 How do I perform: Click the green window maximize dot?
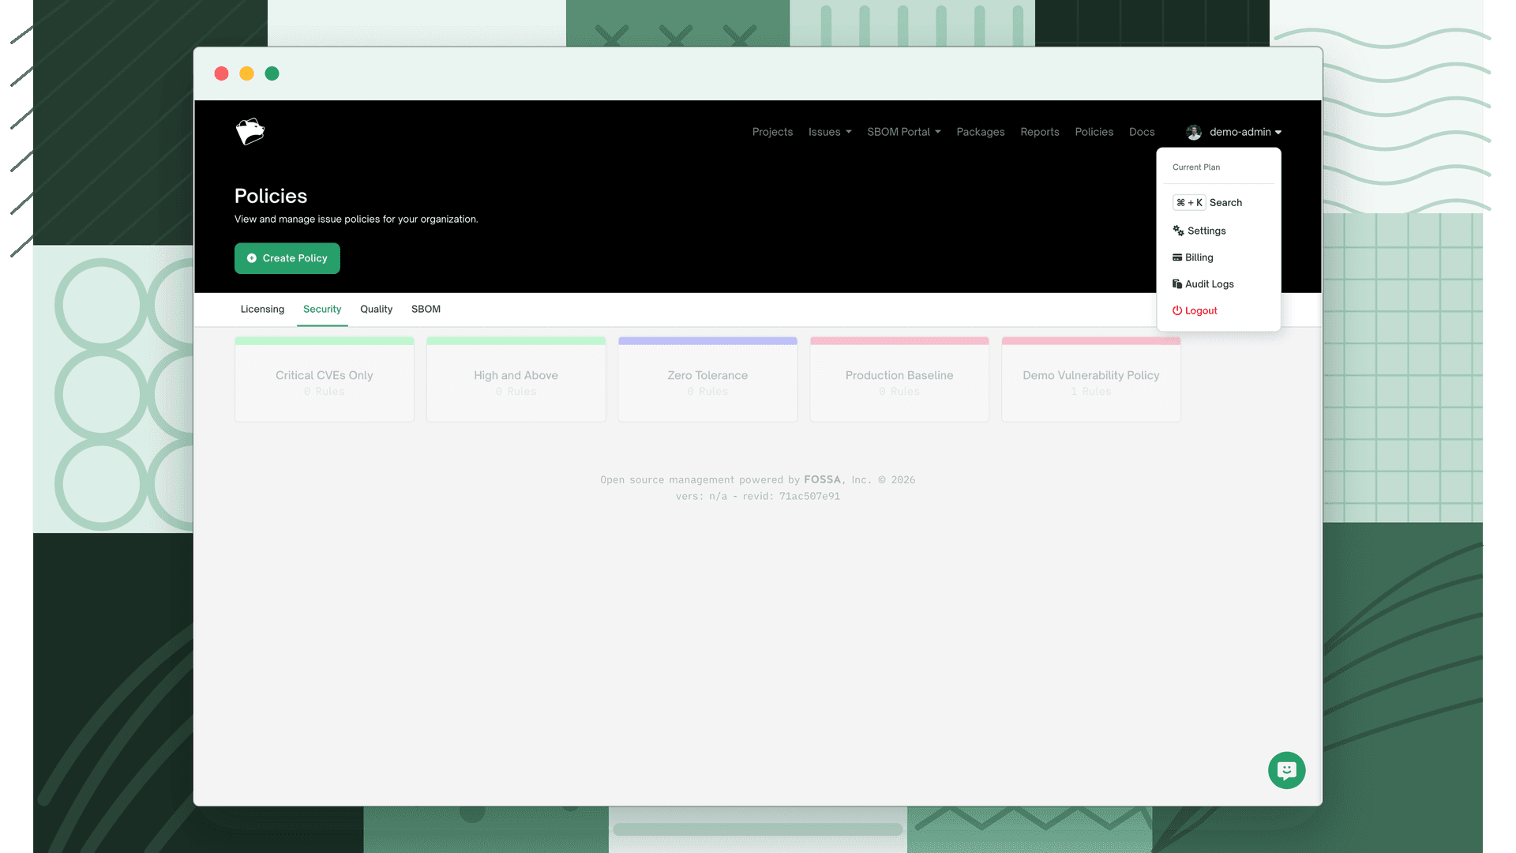tap(272, 73)
